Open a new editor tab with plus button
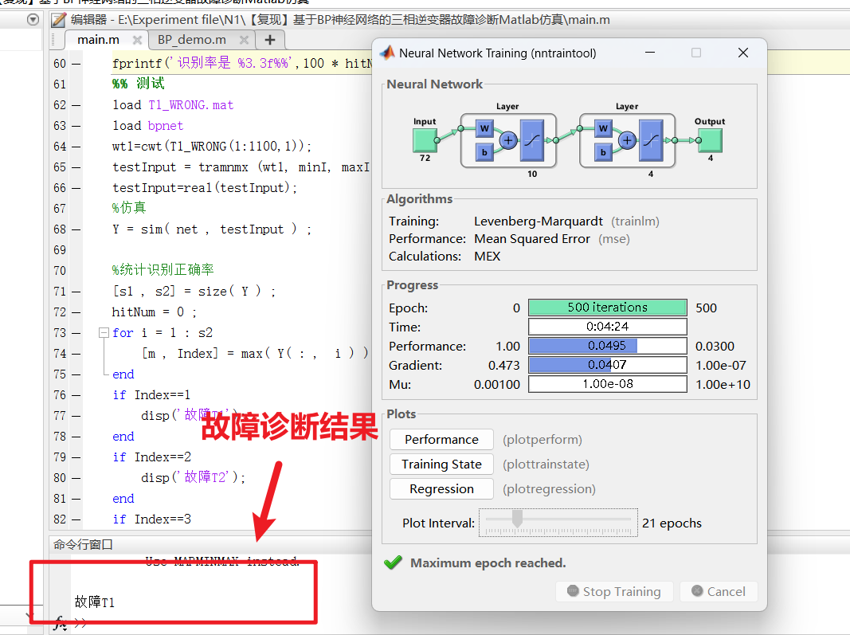850x635 pixels. (x=269, y=40)
